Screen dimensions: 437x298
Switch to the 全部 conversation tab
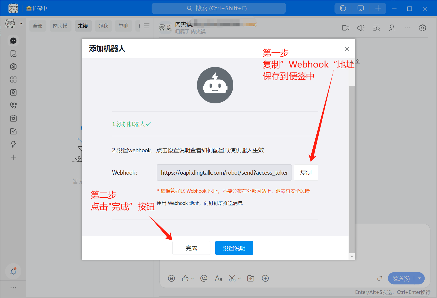pos(38,26)
